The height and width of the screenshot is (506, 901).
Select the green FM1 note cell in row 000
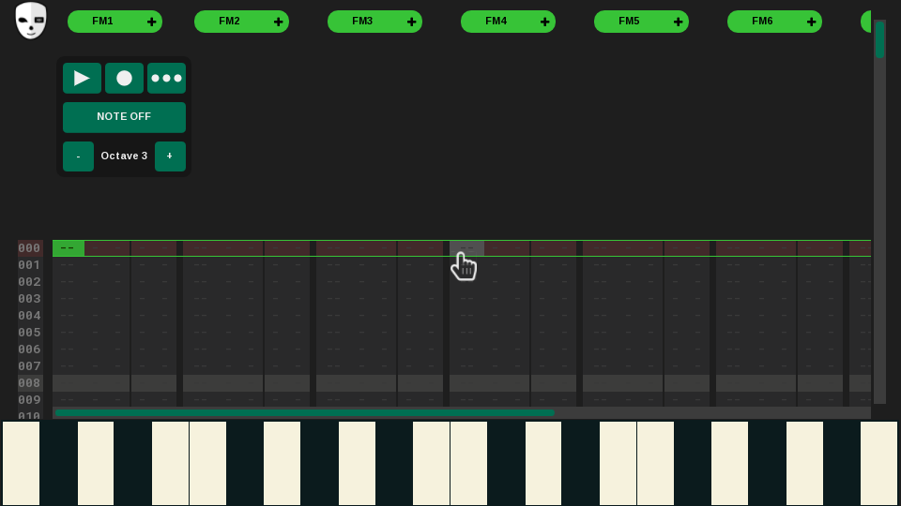pos(69,248)
